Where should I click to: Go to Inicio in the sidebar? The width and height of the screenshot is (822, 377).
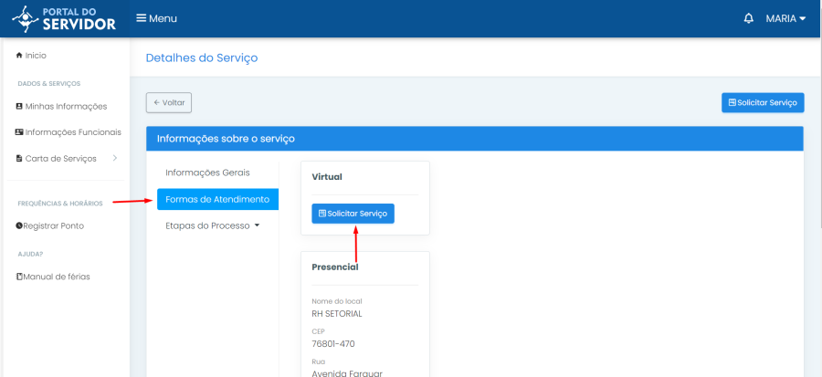pyautogui.click(x=31, y=55)
